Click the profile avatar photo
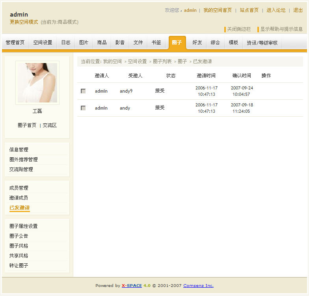This screenshot has width=309, height=296. pyautogui.click(x=37, y=83)
